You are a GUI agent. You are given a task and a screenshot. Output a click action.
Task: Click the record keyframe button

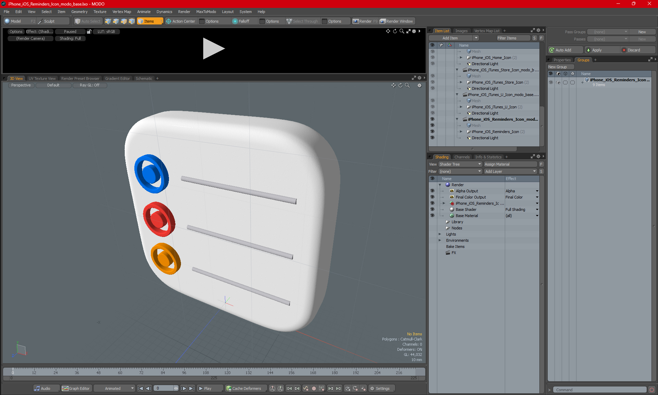point(314,388)
